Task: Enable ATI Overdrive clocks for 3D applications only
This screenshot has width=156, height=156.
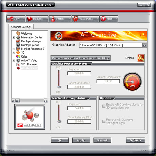Action: 104,106
